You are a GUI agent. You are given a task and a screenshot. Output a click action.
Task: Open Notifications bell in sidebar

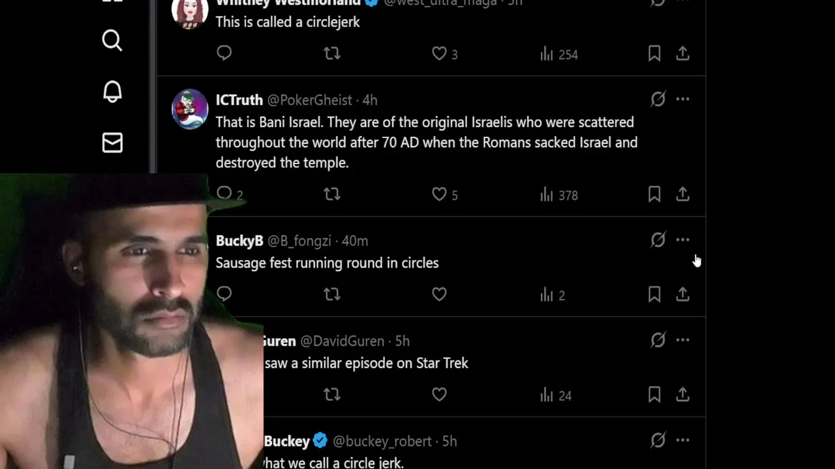[112, 91]
